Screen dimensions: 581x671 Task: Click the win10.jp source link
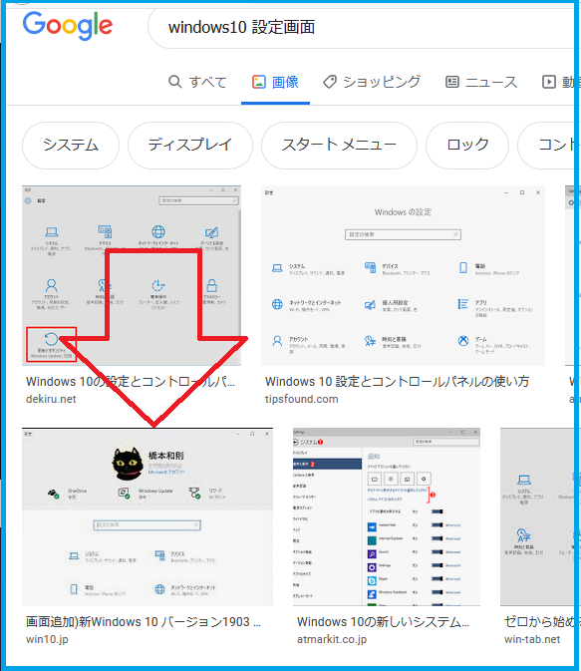(47, 639)
